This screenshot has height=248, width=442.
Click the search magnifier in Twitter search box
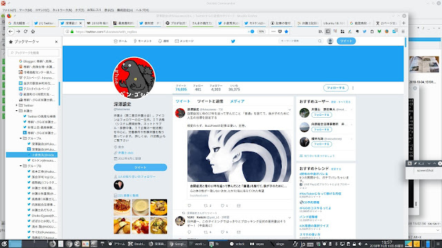320,41
